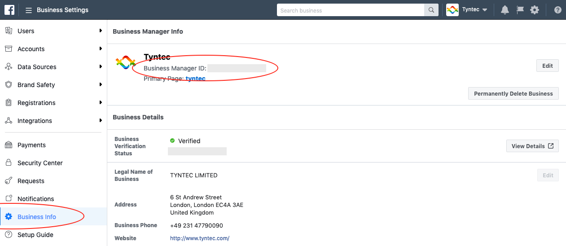Click the +49 231 47790090 phone number

tap(197, 225)
